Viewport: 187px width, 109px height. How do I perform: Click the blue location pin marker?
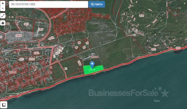[92, 65]
